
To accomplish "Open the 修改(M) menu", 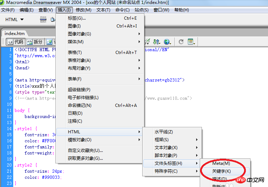I will click(84, 10).
